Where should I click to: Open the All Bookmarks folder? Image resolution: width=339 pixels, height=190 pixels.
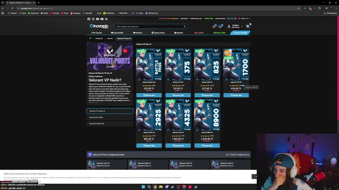(331, 13)
